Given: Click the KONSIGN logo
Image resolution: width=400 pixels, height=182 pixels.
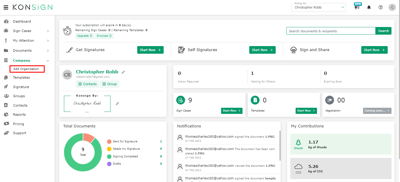Looking at the screenshot, I should [x=32, y=7].
